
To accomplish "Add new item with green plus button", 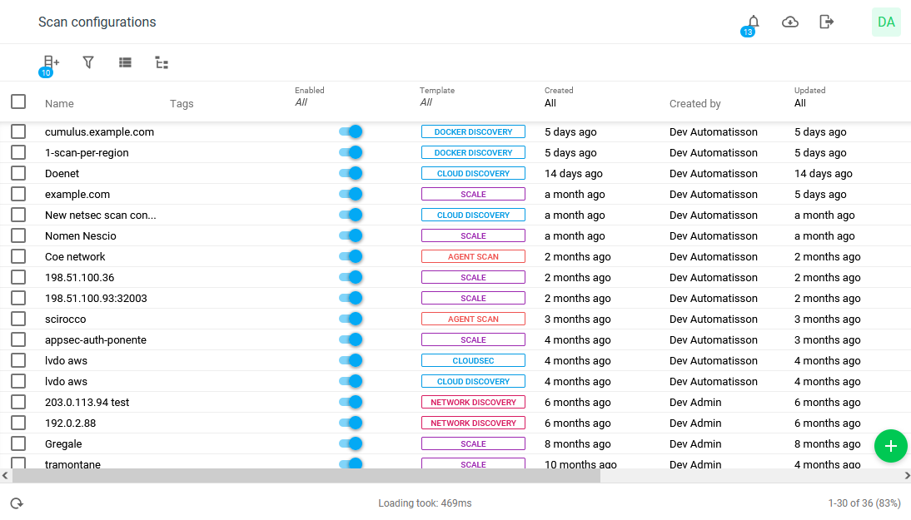I will point(891,446).
